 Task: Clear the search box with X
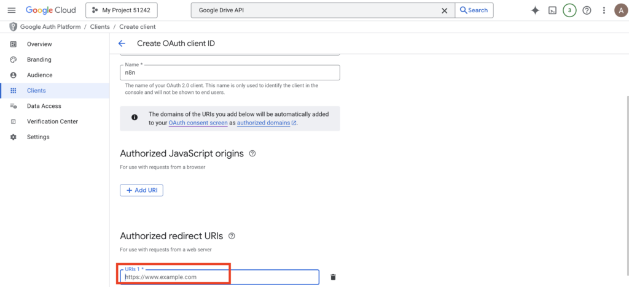click(445, 10)
